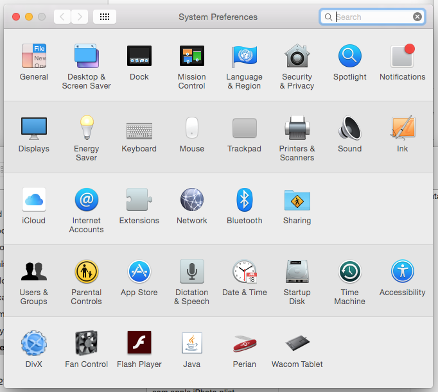This screenshot has height=392, width=438.
Task: Open the Fan Control pane
Action: [x=87, y=344]
